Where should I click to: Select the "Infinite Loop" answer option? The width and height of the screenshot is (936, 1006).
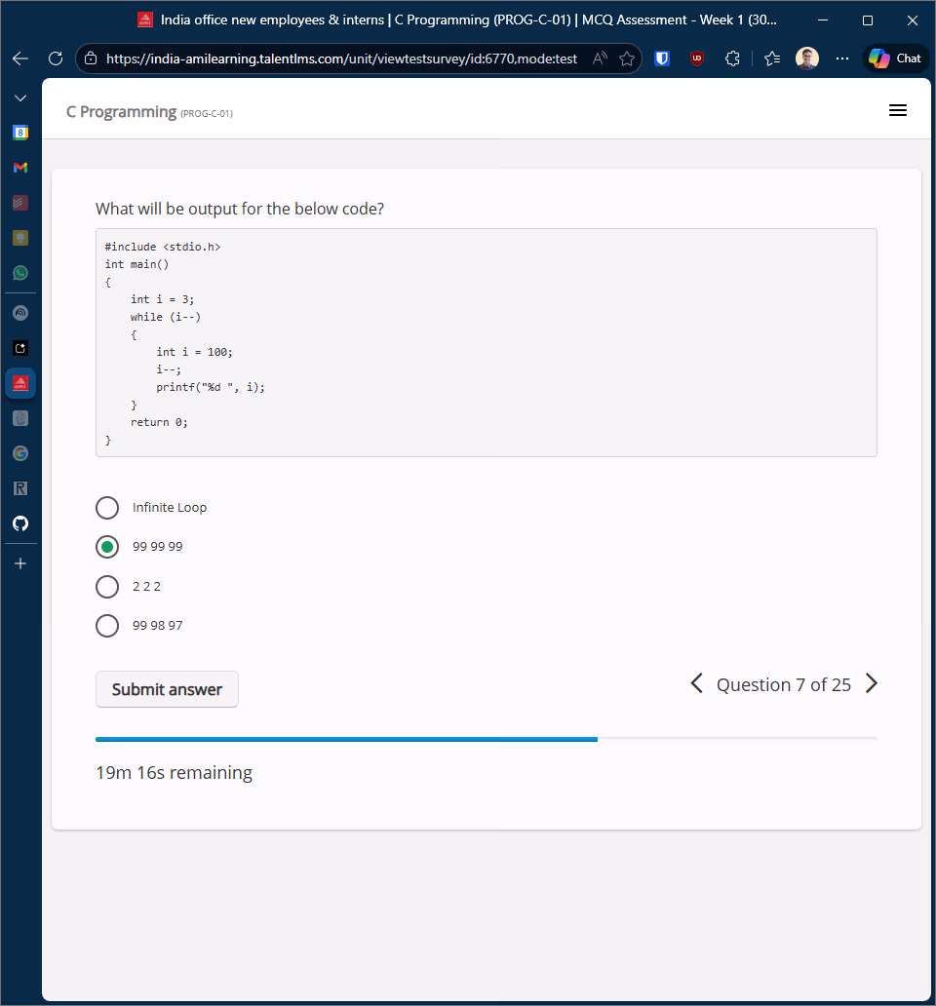pos(107,508)
